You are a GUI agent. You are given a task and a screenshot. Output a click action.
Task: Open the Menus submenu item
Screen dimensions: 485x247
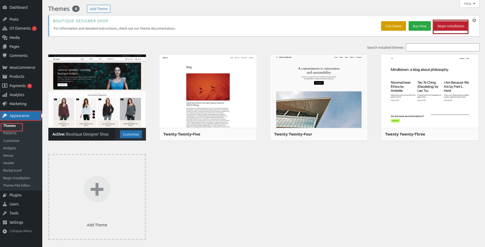[8, 156]
